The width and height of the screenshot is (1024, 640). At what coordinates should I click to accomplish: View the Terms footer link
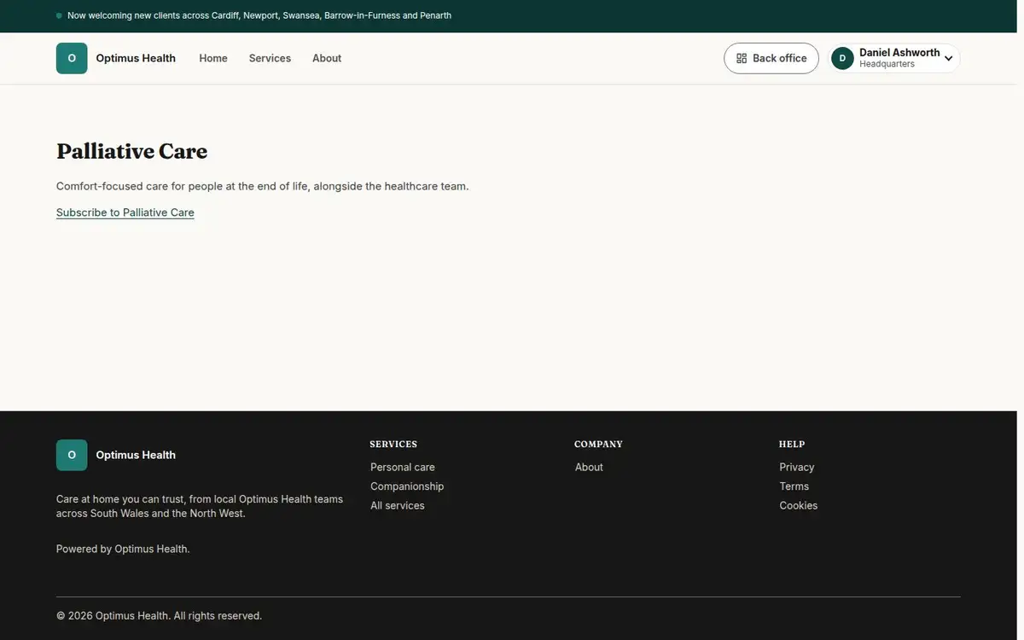tap(794, 486)
